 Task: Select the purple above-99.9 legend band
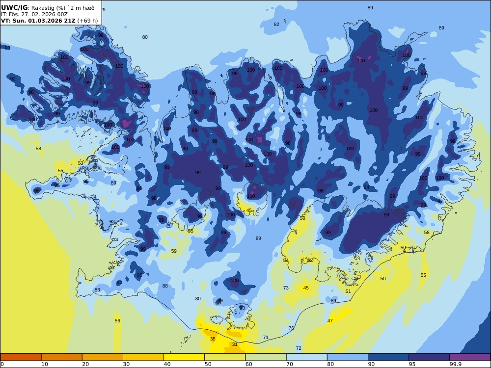[470, 357]
